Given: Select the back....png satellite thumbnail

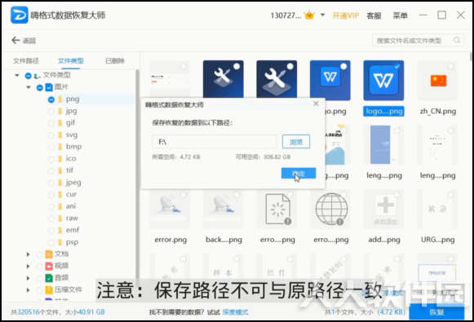Looking at the screenshot, I should [223, 209].
